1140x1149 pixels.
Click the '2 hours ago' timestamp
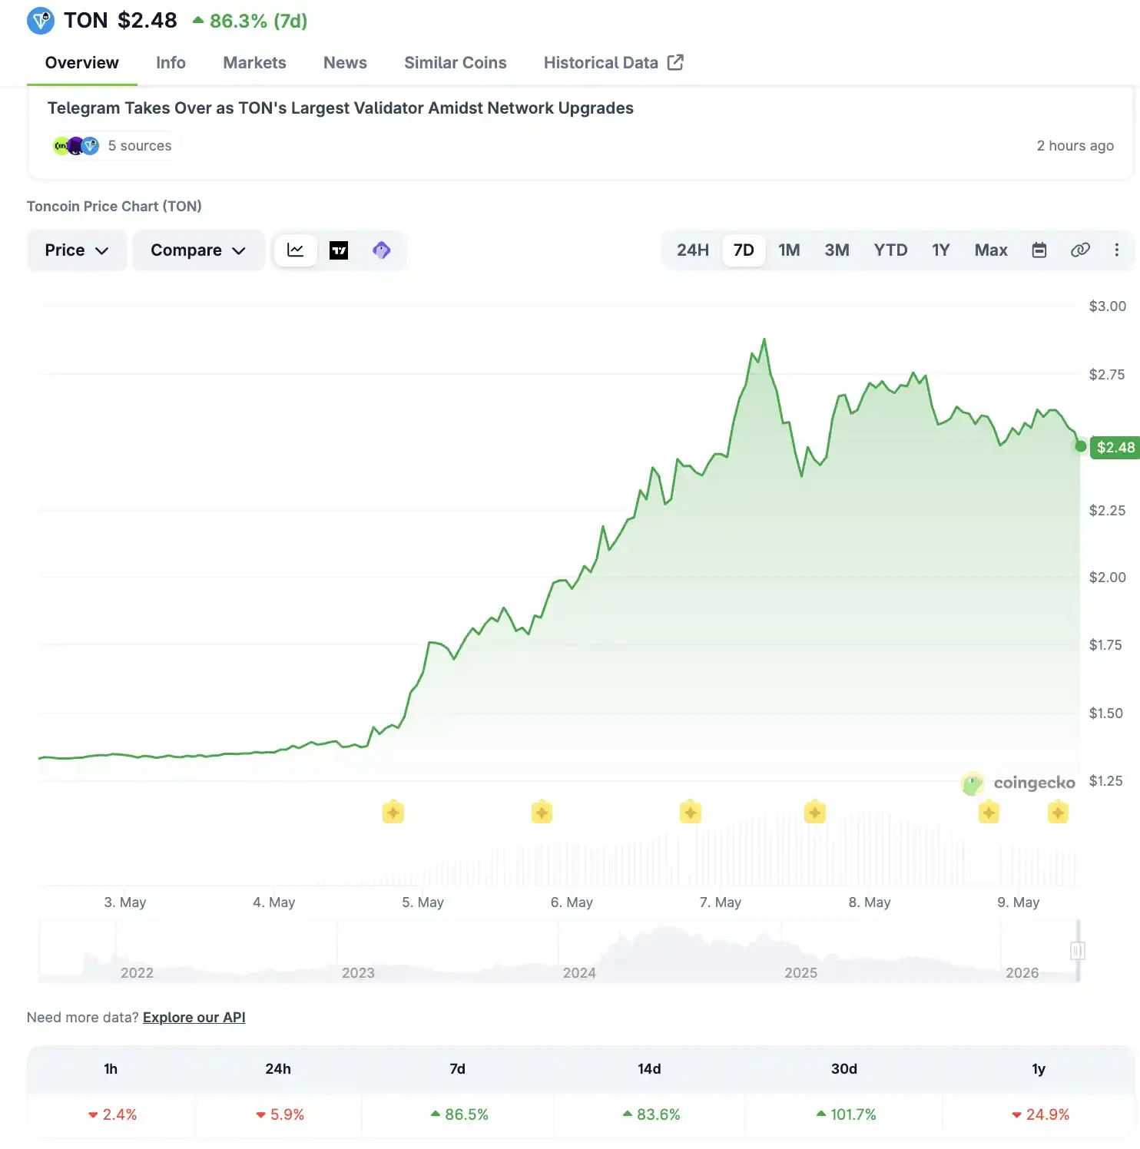click(x=1075, y=146)
